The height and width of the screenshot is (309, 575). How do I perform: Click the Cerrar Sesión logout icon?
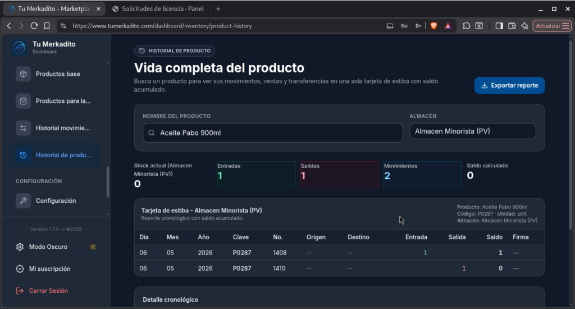click(20, 291)
